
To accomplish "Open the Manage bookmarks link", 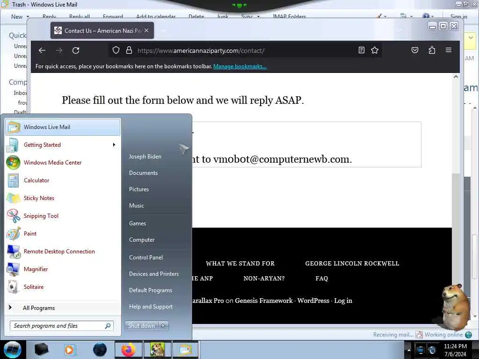I will (240, 66).
